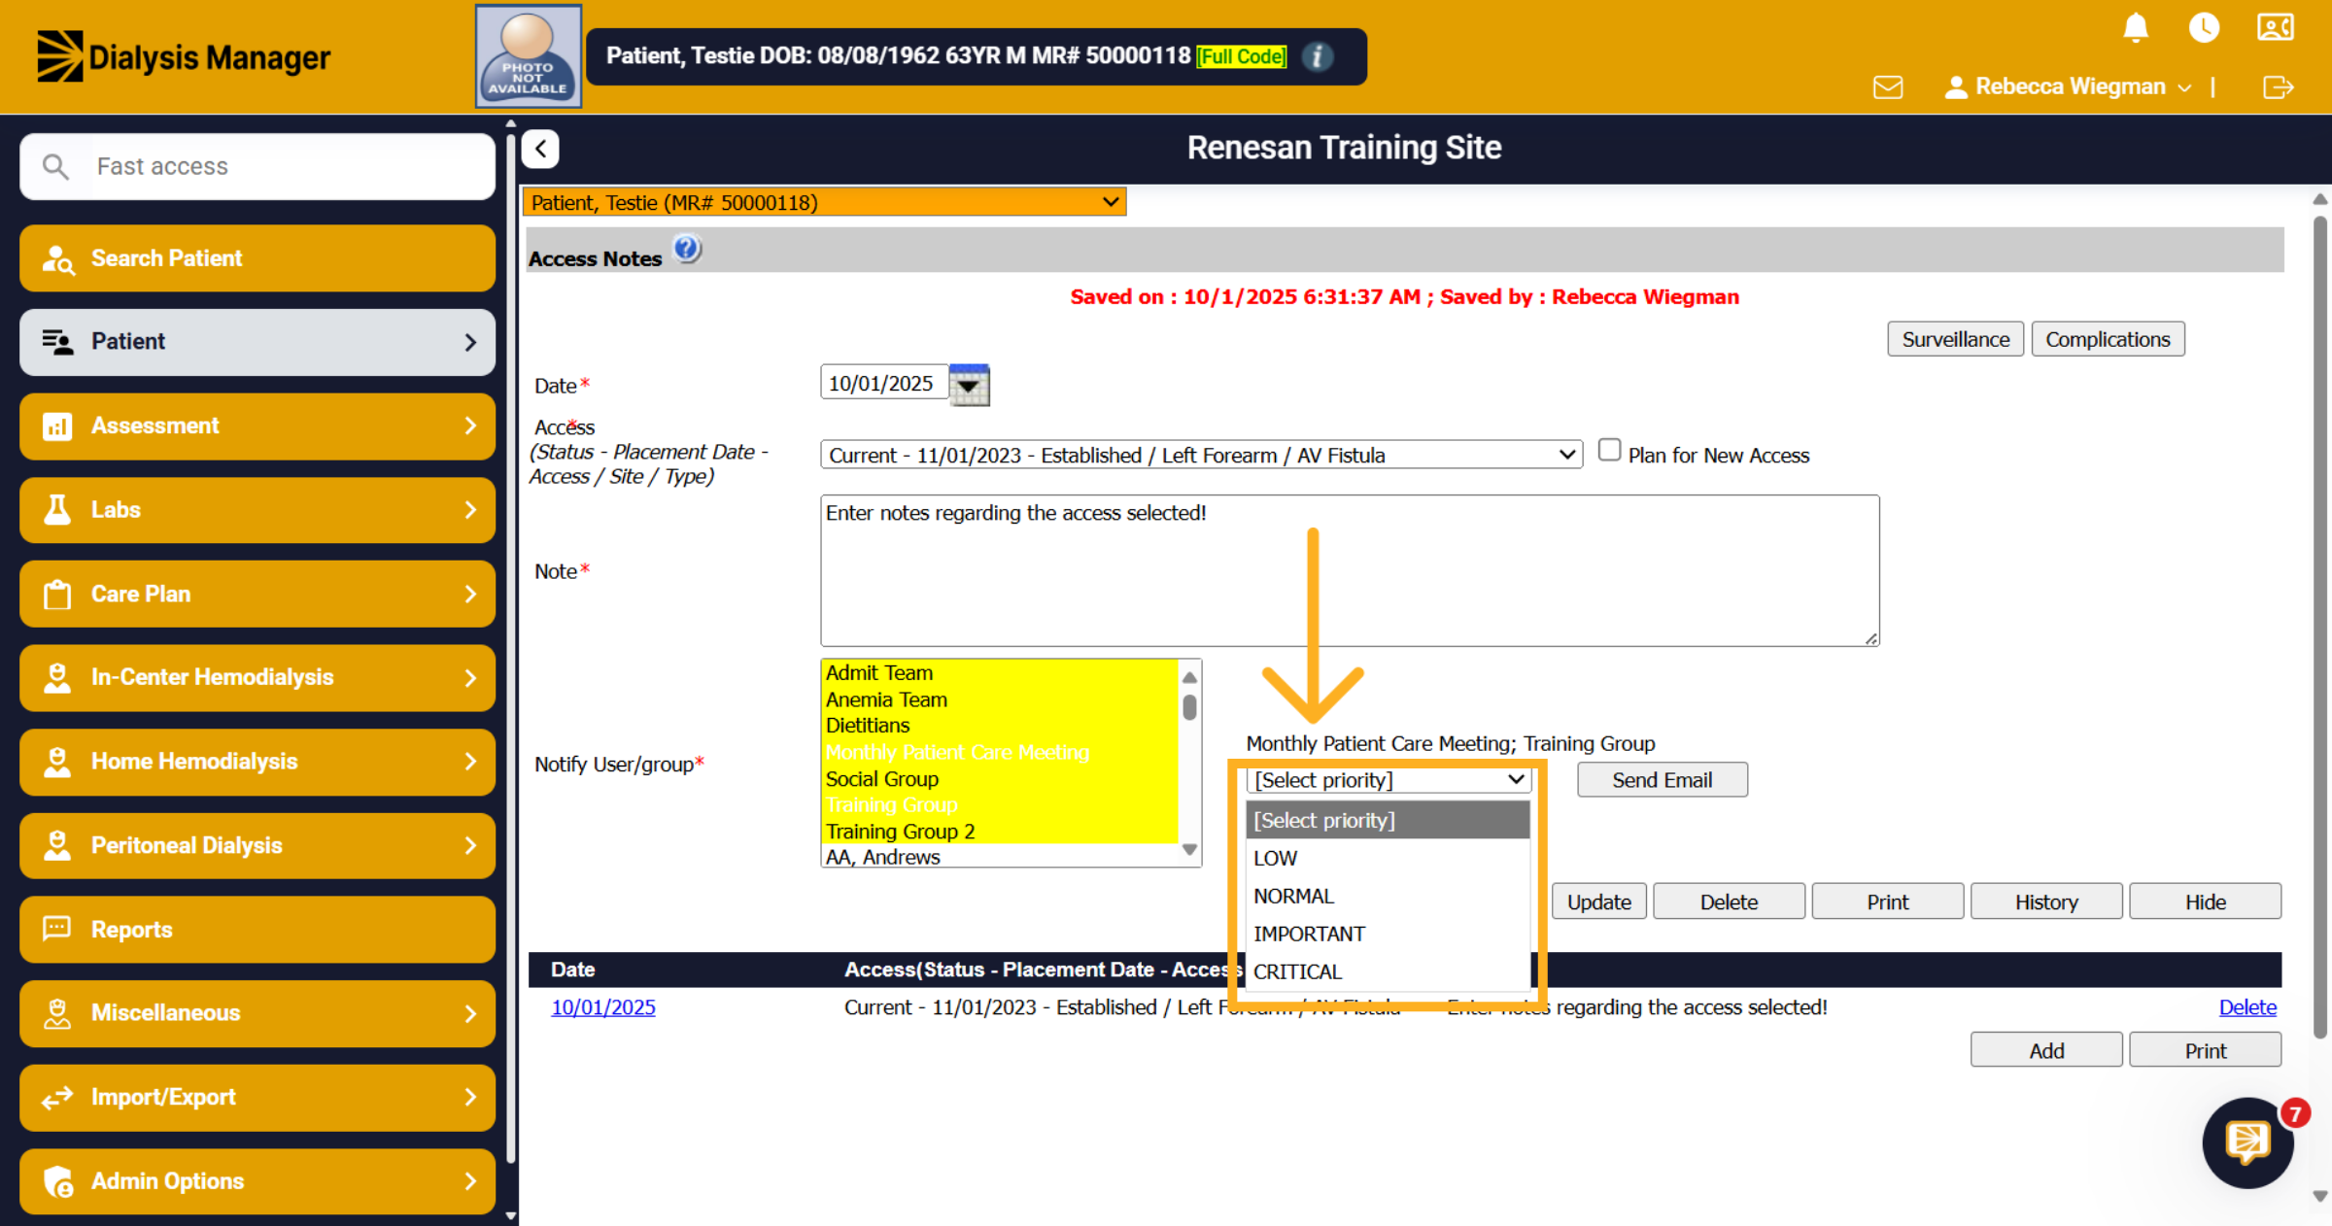Choose IMPORTANT priority option
2332x1226 pixels.
(1388, 934)
